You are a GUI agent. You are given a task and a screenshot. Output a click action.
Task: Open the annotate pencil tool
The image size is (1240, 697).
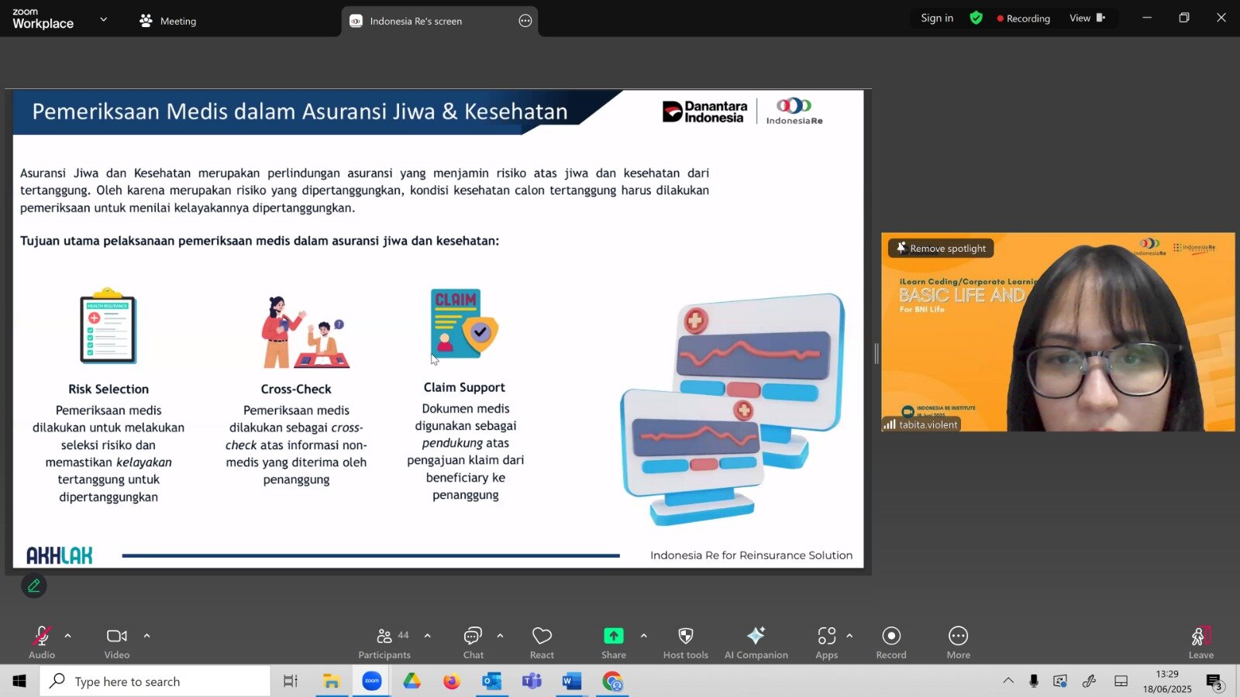click(34, 585)
